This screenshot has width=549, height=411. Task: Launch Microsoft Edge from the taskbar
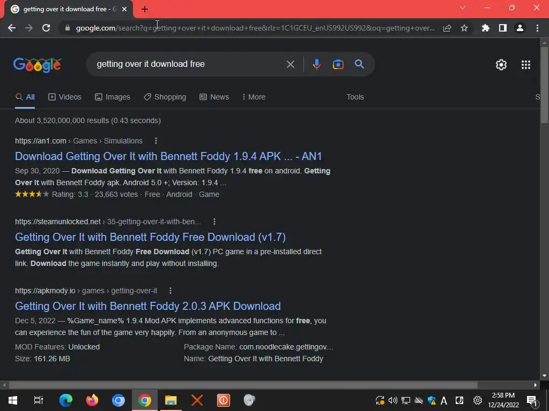[66, 400]
